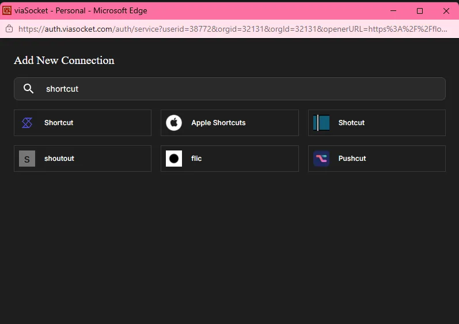The image size is (459, 324).
Task: Click the Shortcut app logo icon
Action: click(27, 123)
